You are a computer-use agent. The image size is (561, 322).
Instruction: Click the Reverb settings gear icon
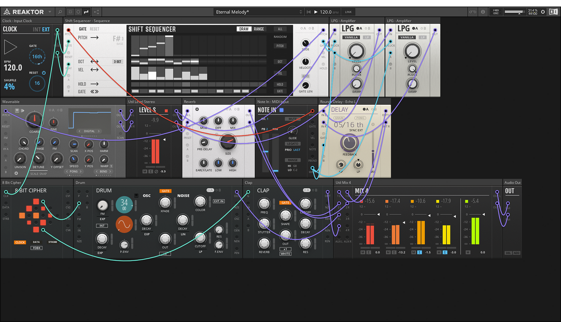tap(197, 109)
